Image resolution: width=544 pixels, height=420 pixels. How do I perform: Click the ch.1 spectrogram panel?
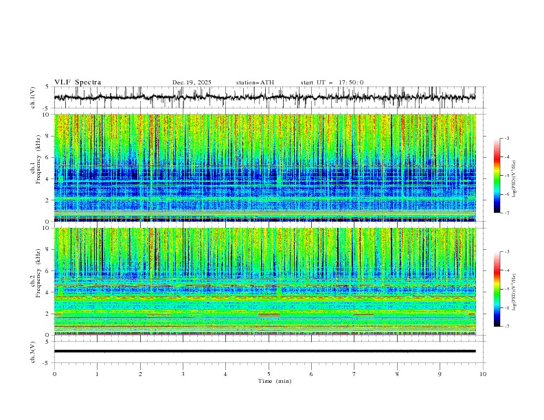point(265,167)
